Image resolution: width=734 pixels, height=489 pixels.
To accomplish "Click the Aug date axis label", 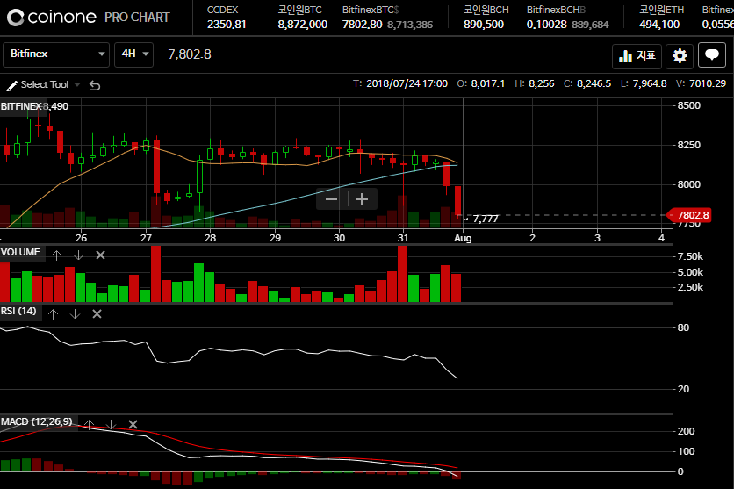I will tap(463, 238).
